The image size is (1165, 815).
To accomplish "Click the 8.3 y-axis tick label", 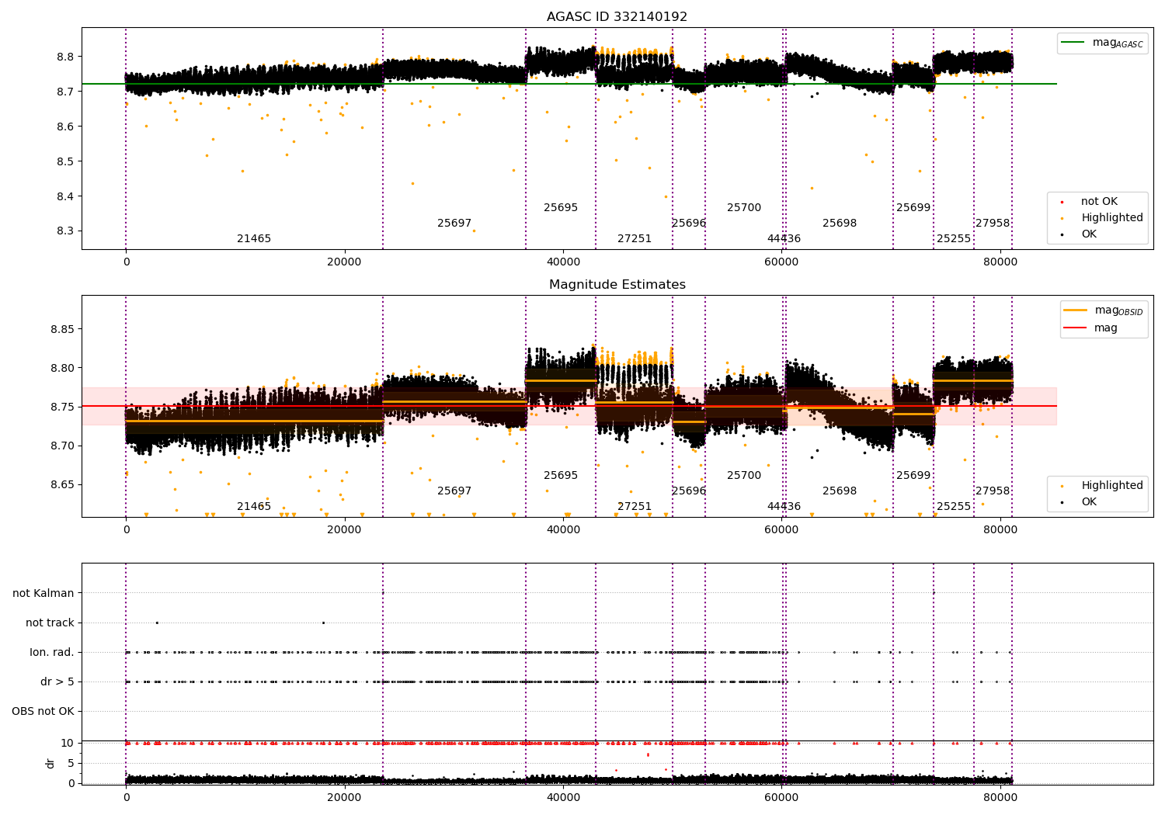I will 65,231.
